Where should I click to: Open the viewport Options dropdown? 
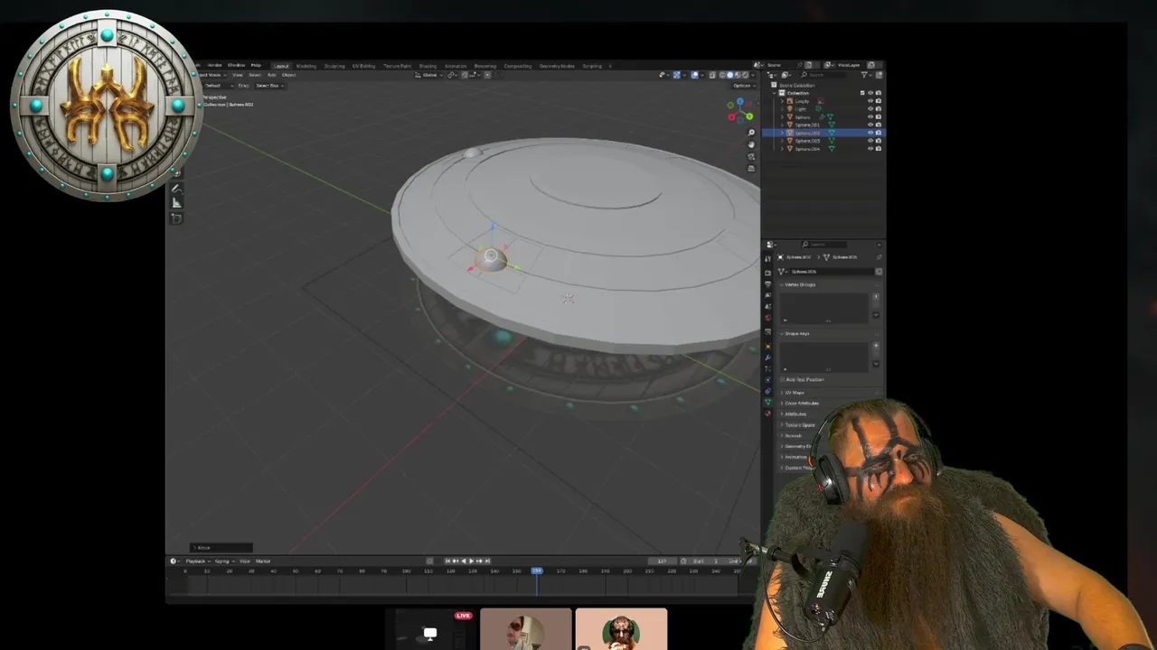tap(744, 86)
